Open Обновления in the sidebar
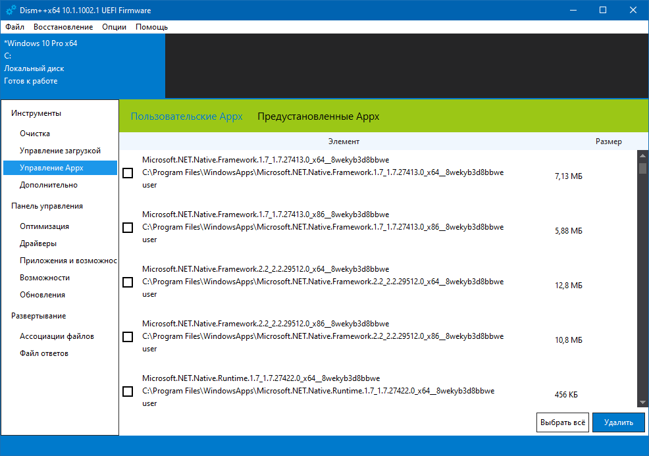Screen dimensions: 649x456 tap(42, 295)
